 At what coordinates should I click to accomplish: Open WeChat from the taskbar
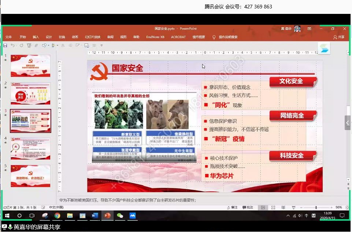[120, 216]
